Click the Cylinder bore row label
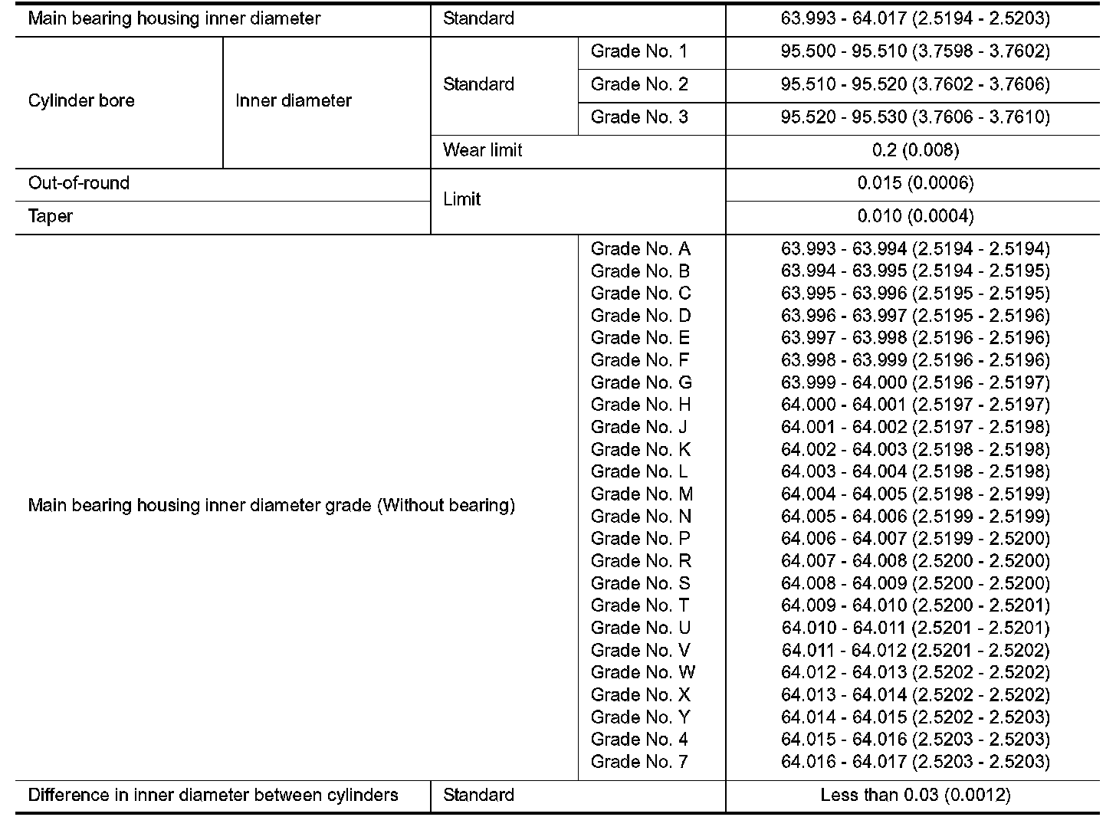Image resolution: width=1116 pixels, height=817 pixels. click(x=81, y=101)
